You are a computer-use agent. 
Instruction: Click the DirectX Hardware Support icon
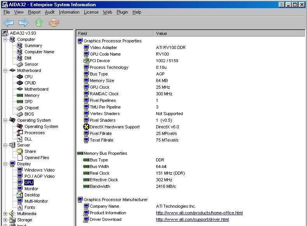click(86, 127)
